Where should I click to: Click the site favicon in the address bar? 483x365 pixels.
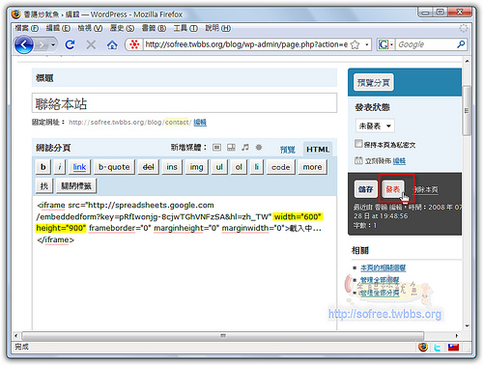pyautogui.click(x=134, y=44)
